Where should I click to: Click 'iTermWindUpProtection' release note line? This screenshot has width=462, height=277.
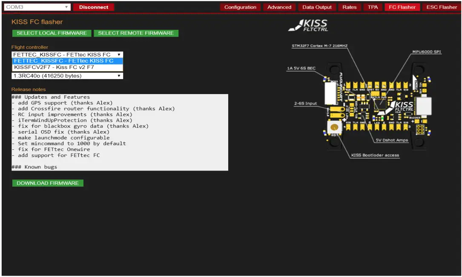tap(72, 120)
